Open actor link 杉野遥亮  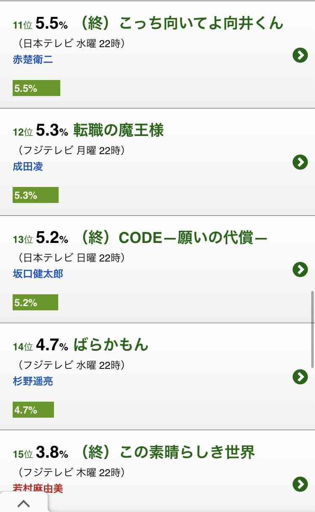click(33, 381)
